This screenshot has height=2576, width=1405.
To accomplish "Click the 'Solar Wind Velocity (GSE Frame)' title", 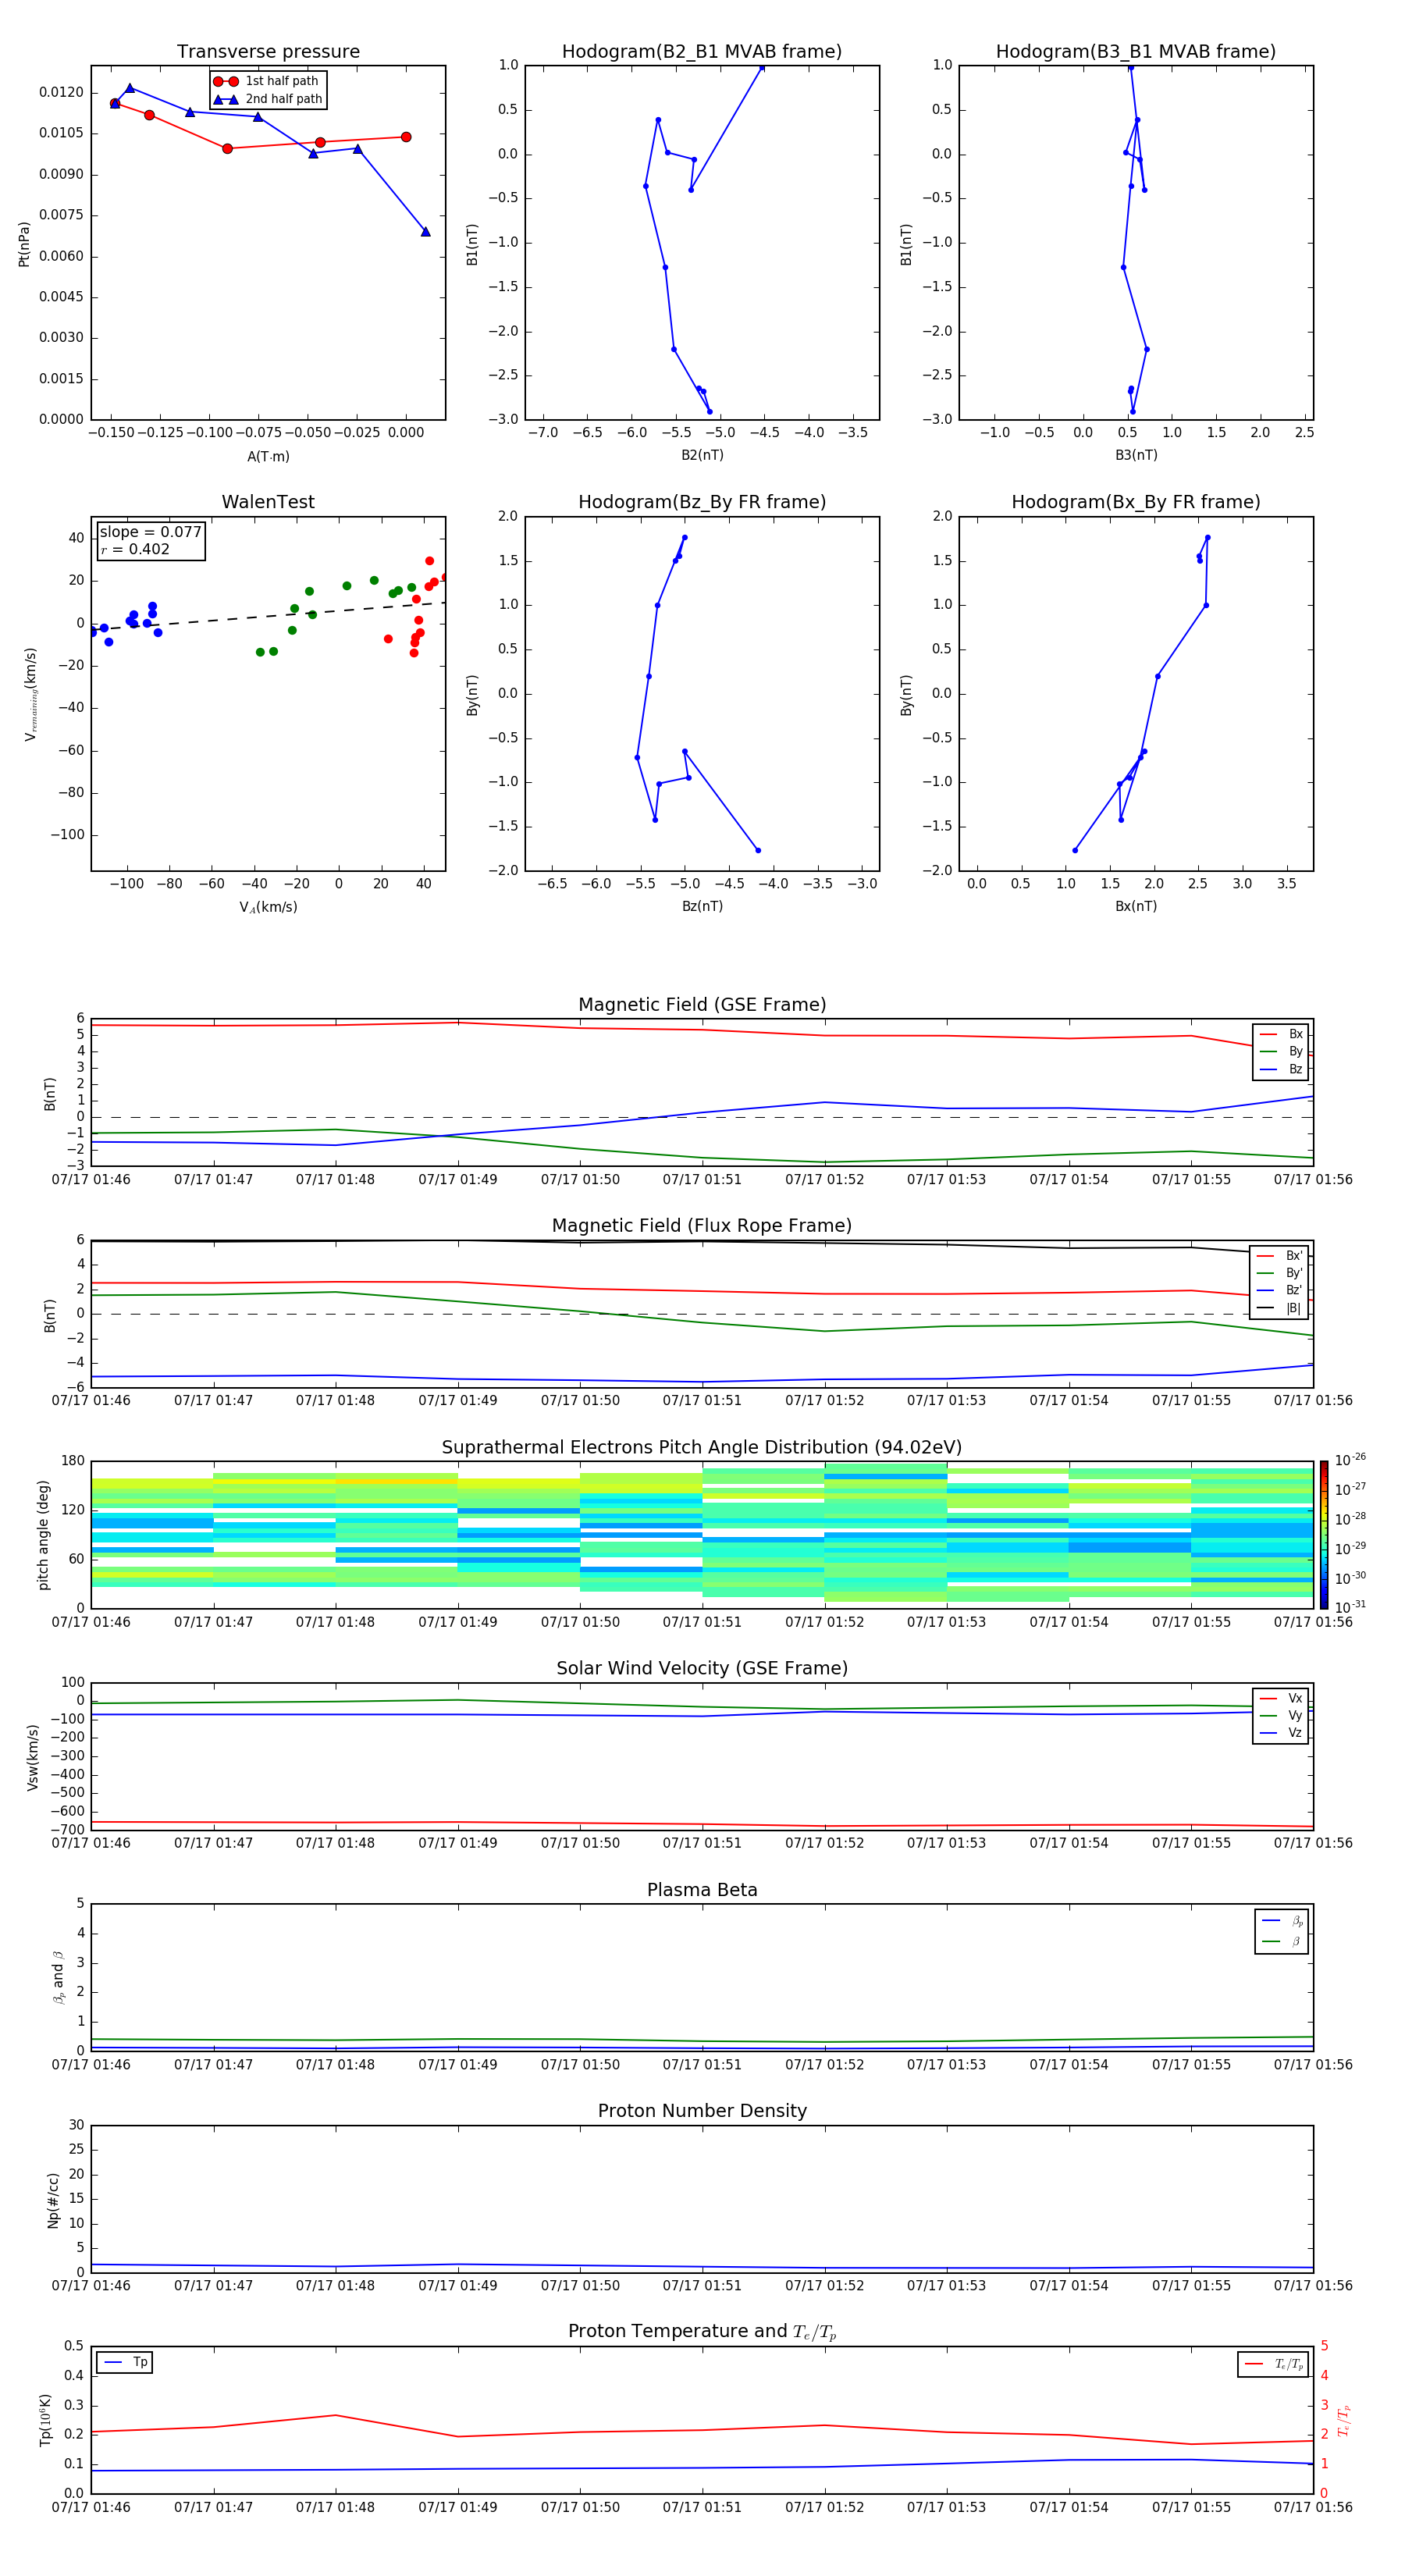I will point(702,1668).
